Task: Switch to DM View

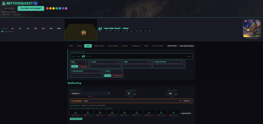Action: click(x=9, y=9)
